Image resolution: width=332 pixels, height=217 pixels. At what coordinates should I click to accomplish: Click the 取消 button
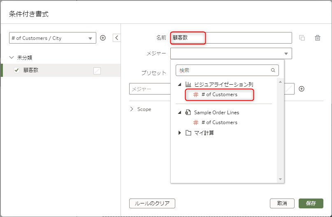coord(282,203)
